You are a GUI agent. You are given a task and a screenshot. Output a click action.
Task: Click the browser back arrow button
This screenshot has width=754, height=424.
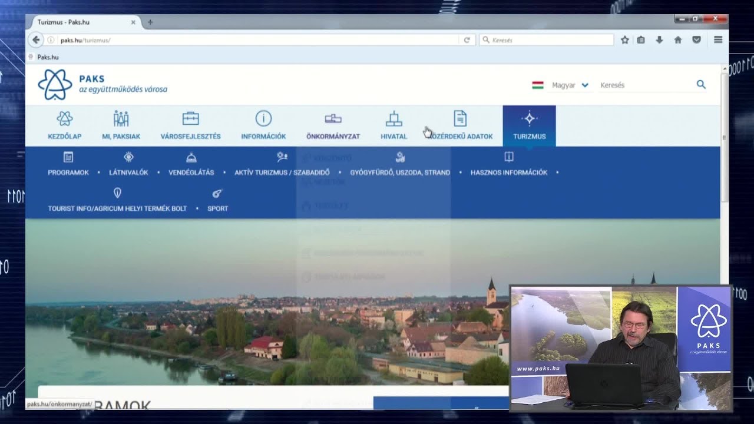(37, 40)
